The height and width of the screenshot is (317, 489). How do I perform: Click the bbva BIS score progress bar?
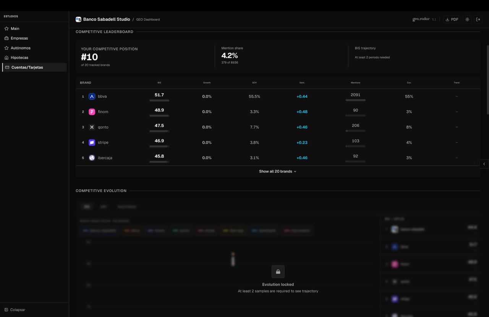click(159, 101)
